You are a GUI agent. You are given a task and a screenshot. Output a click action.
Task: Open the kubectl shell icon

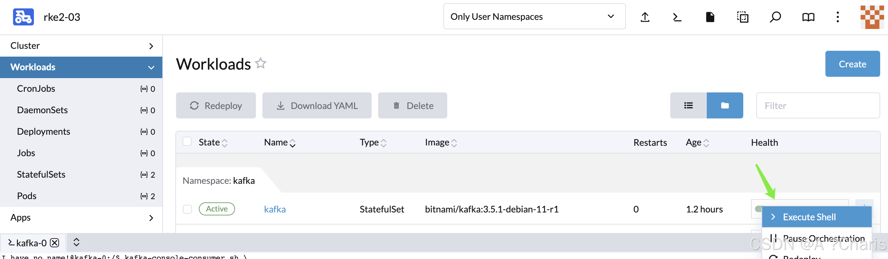click(x=677, y=17)
